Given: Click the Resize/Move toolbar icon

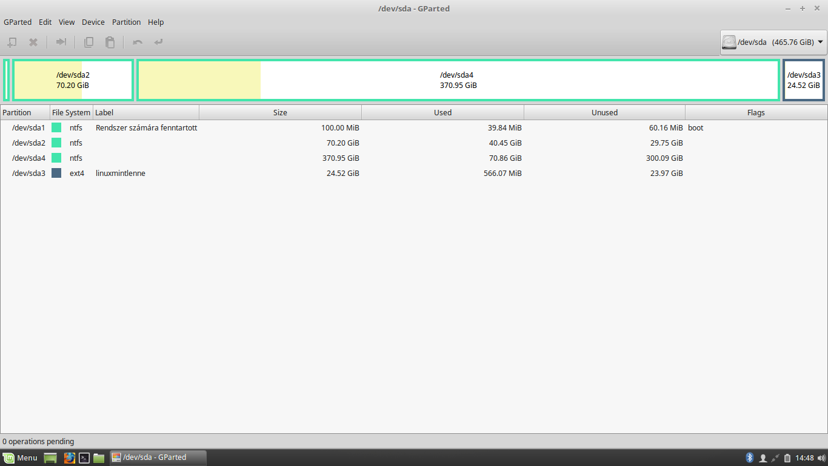Looking at the screenshot, I should (61, 42).
